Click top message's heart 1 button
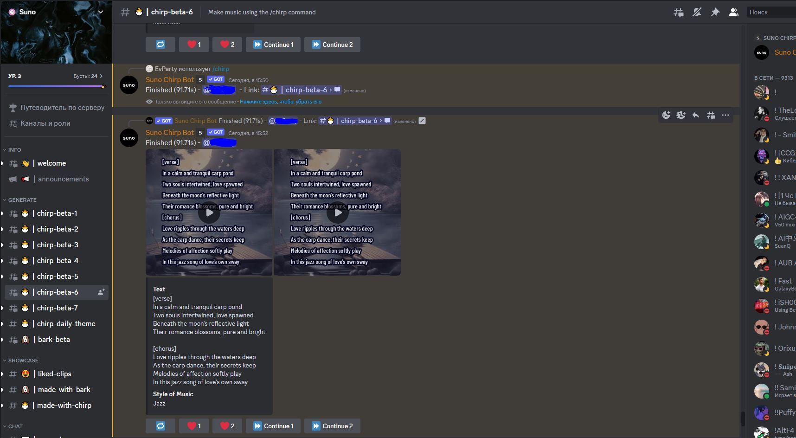The height and width of the screenshot is (438, 796). (x=194, y=45)
